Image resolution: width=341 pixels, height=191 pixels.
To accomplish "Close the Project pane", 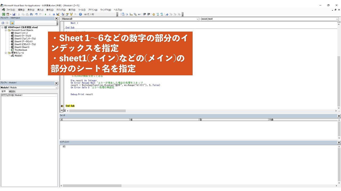I will (56, 19).
